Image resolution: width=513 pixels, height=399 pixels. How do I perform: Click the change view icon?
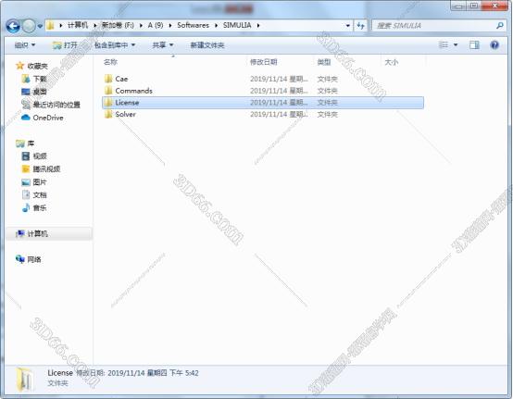pos(444,44)
